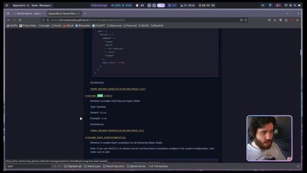This screenshot has height=173, width=307.
Task: Open the tracking protection shield icon
Action: click(x=43, y=20)
